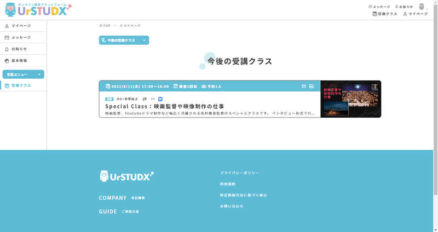
Task: Select マイページ in the left sidebar
Action: point(23,26)
